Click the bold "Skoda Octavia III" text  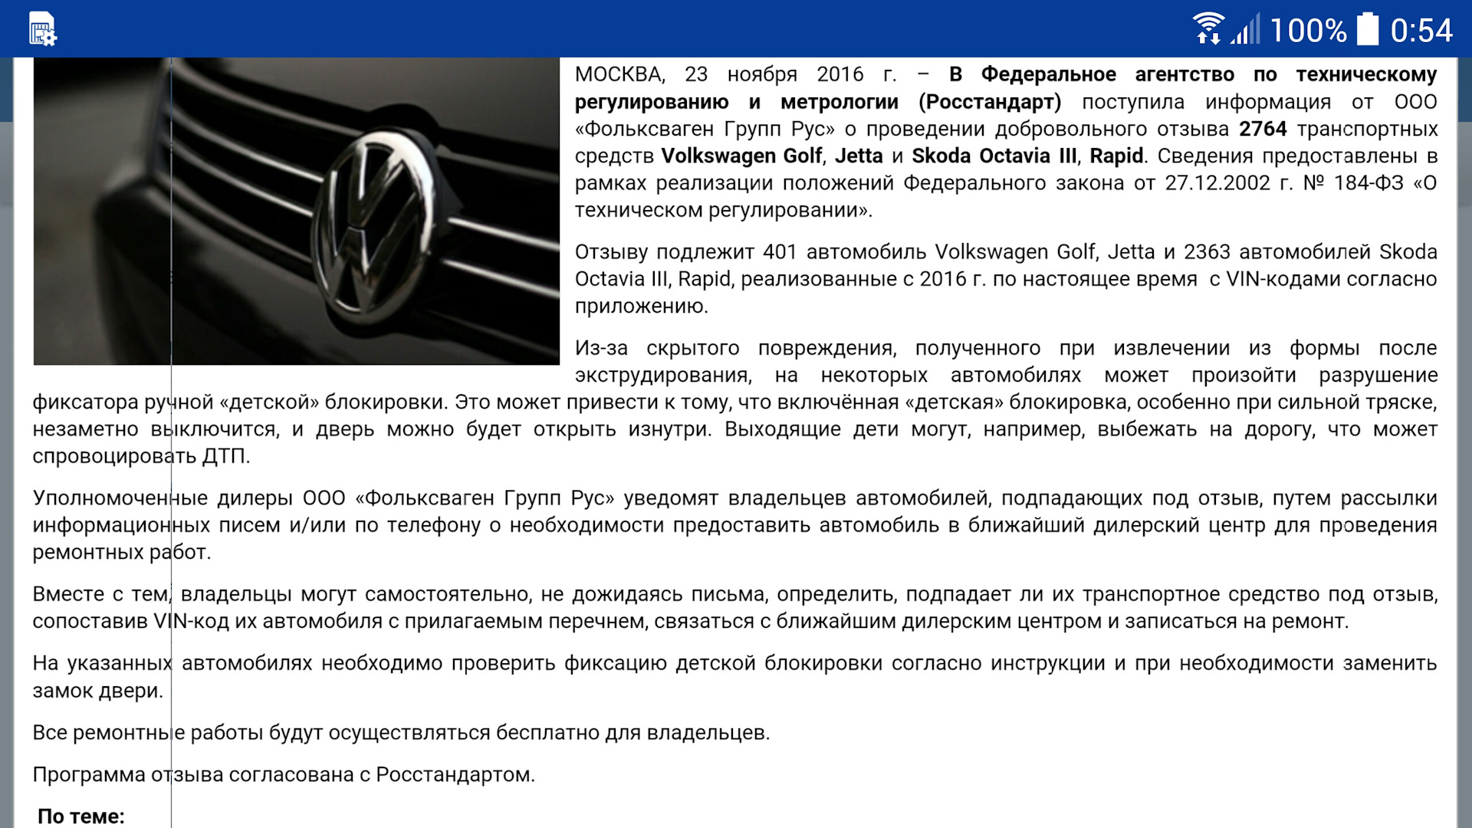(x=994, y=156)
